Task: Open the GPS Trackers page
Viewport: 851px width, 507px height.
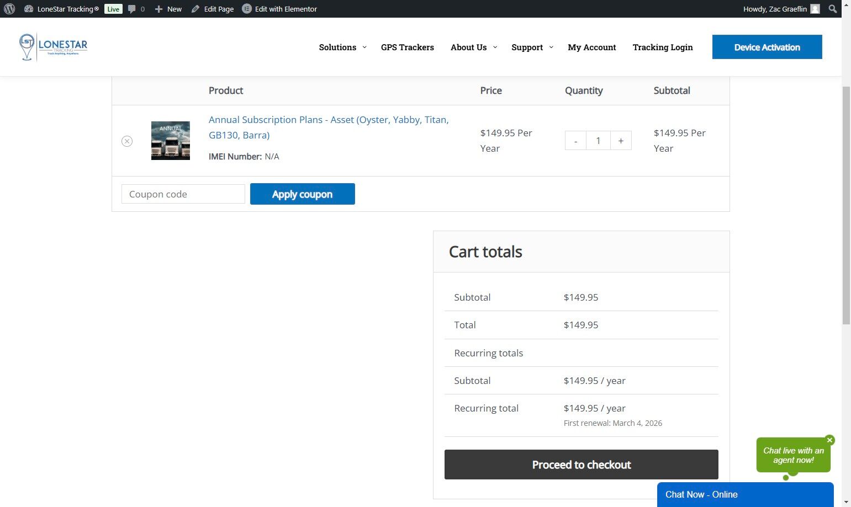Action: click(408, 47)
